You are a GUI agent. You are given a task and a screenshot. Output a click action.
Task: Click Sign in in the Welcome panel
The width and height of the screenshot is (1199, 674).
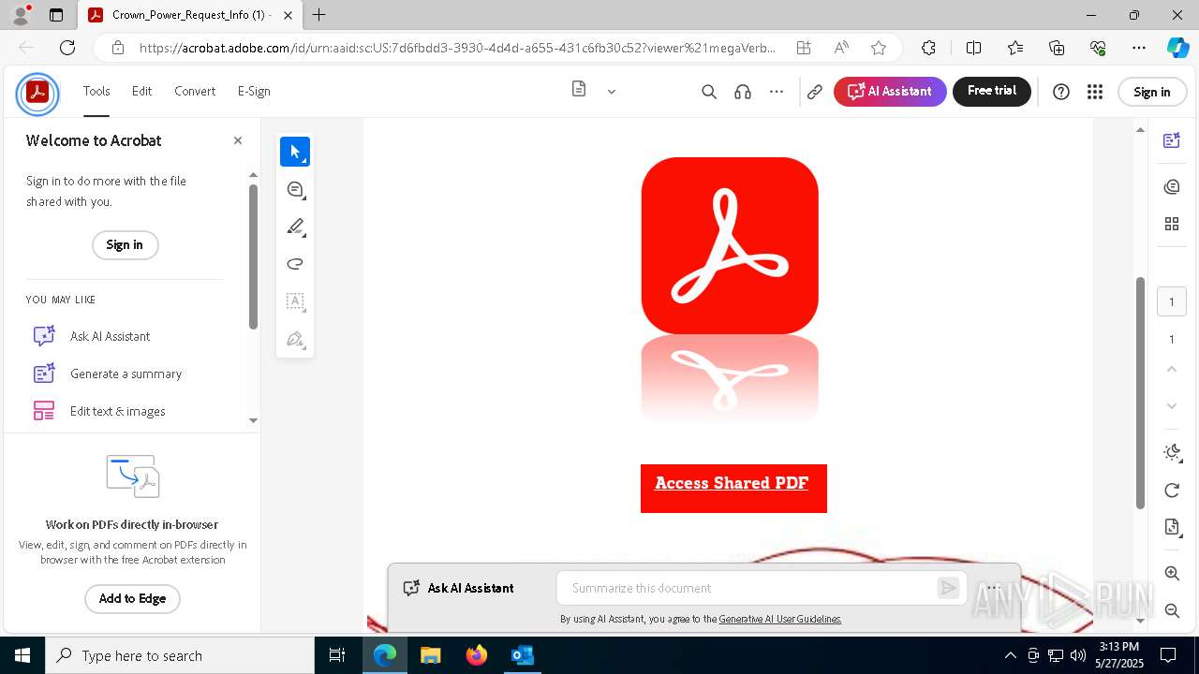click(125, 245)
